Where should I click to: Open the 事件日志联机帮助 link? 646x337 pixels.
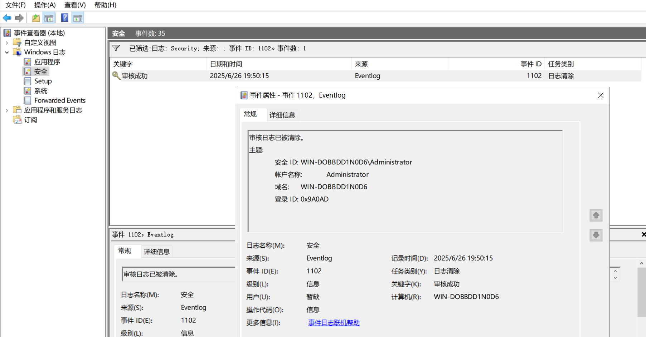coord(334,323)
